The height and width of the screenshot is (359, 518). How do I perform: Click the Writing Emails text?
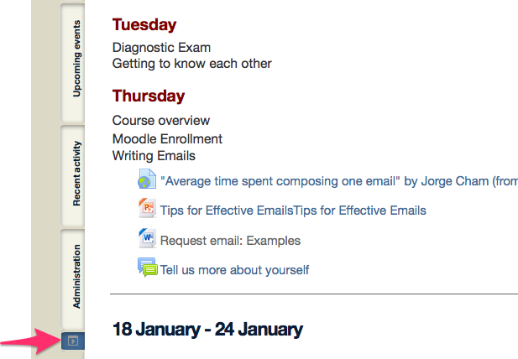point(154,156)
